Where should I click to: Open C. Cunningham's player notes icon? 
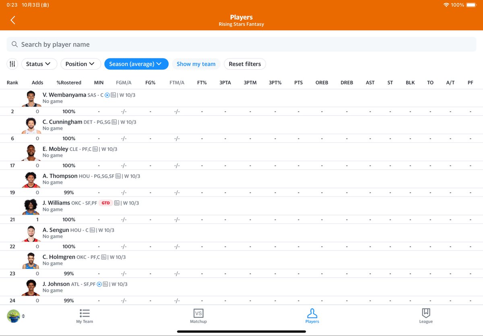[x=114, y=122]
